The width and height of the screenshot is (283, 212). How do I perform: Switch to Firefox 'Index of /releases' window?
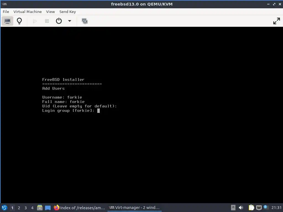coord(80,208)
